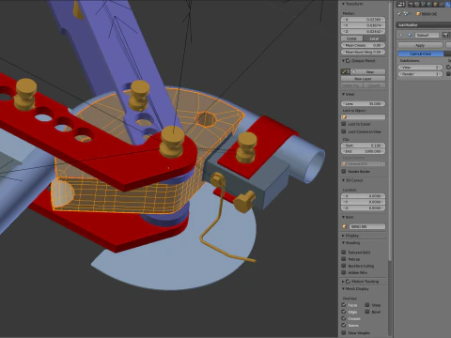Click the Subdivisions View stepper field
The width and height of the screenshot is (451, 338).
(421, 68)
